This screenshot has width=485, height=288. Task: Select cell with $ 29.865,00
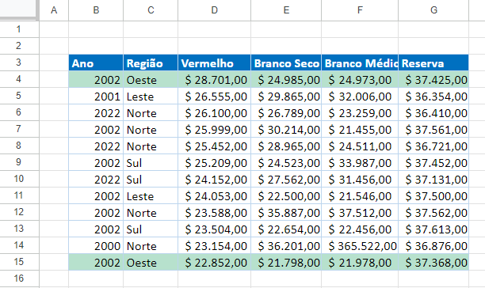point(286,97)
